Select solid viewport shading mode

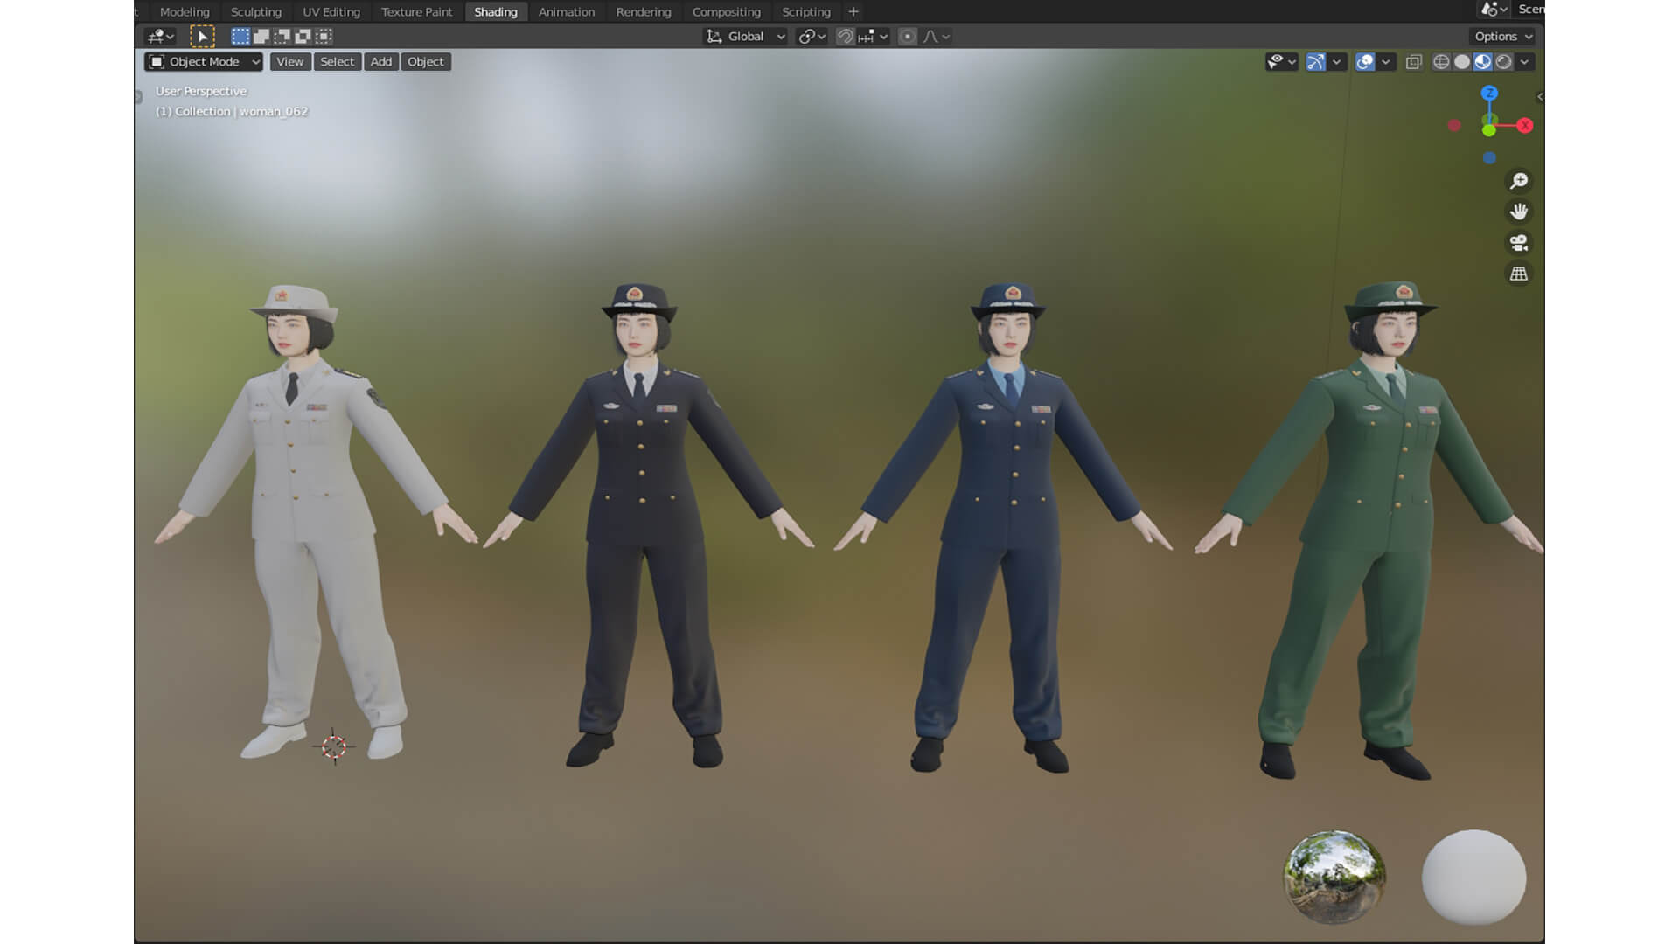pos(1462,62)
